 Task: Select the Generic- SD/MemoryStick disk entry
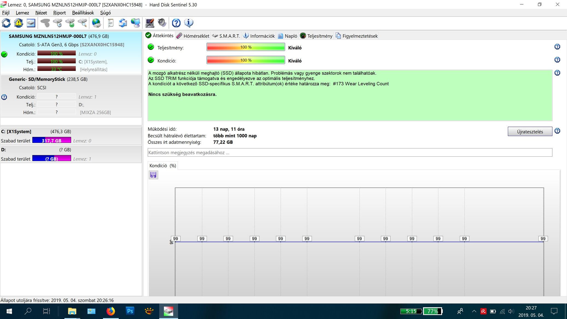[x=71, y=96]
